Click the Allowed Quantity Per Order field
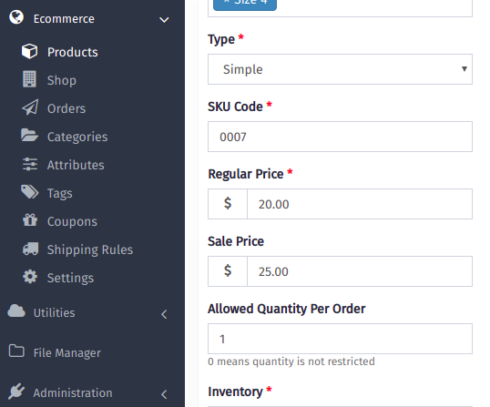Viewport: 490px width, 407px height. (x=340, y=339)
